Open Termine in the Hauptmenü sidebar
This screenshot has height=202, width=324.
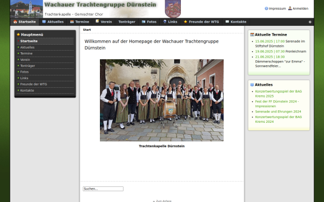pos(45,53)
